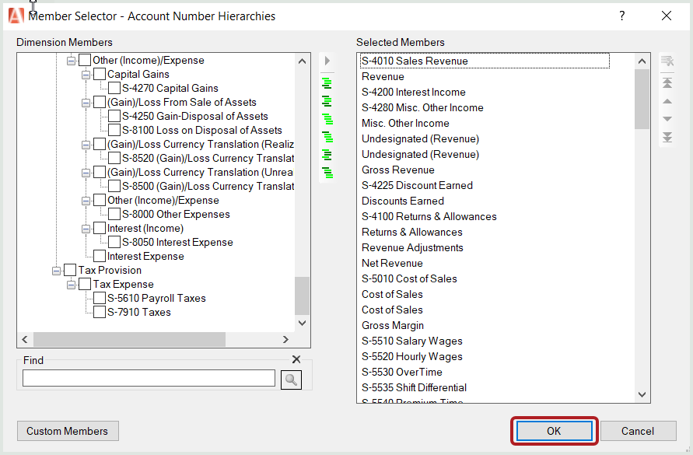Click the OK button
Image resolution: width=693 pixels, height=455 pixels.
pos(555,431)
